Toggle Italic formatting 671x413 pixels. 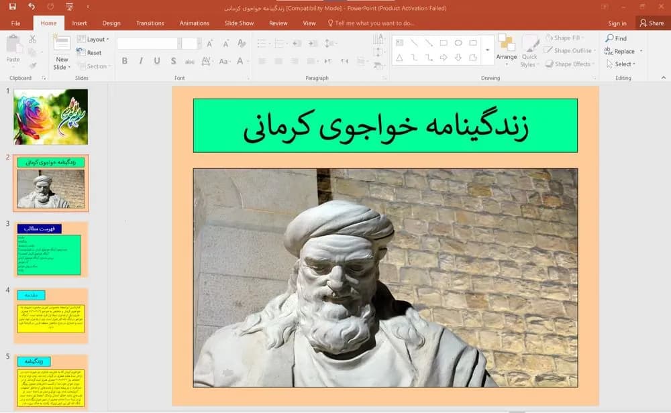pyautogui.click(x=141, y=61)
